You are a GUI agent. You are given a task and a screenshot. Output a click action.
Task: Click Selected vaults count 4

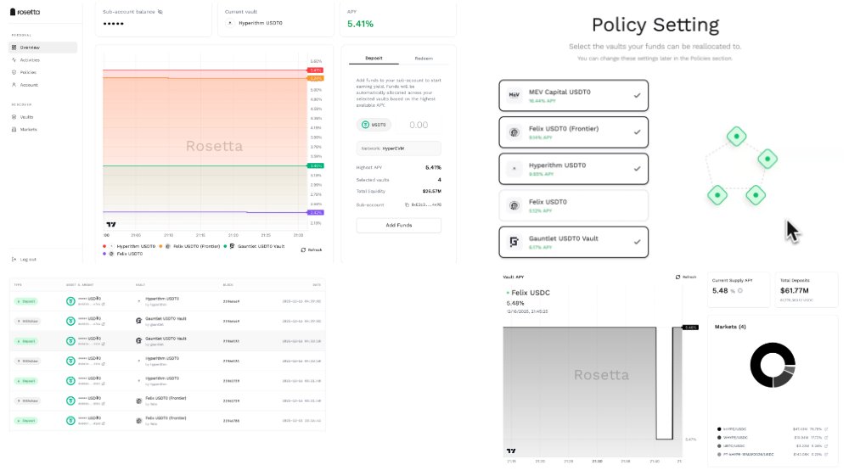[x=439, y=180]
